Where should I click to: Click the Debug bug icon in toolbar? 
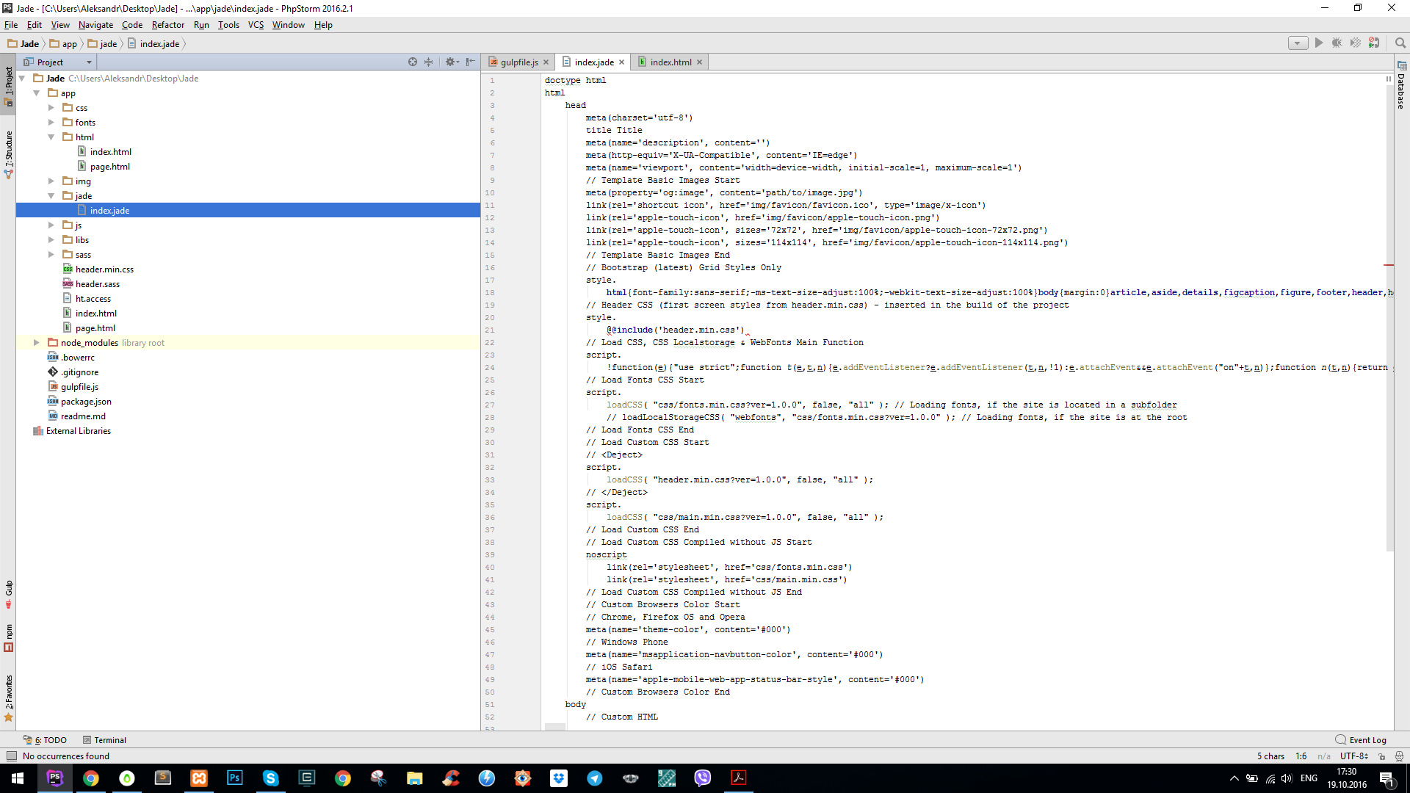[x=1337, y=43]
